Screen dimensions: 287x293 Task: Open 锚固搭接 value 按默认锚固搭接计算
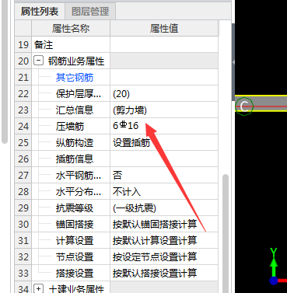(x=164, y=224)
